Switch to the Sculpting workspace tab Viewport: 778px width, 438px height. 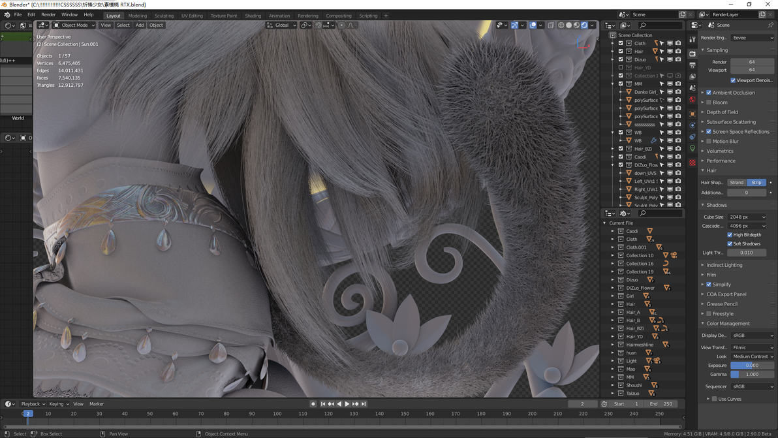point(164,16)
